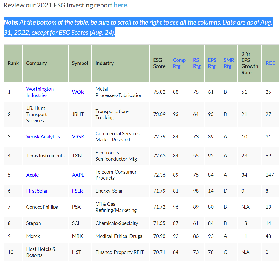The height and width of the screenshot is (261, 279).
Task: Click the RS Rtg column header link
Action: coord(197,63)
